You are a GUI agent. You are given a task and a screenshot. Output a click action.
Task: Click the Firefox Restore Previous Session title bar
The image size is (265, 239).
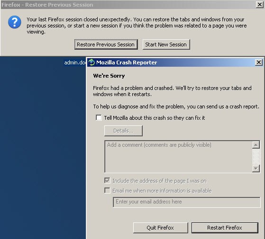pos(132,5)
